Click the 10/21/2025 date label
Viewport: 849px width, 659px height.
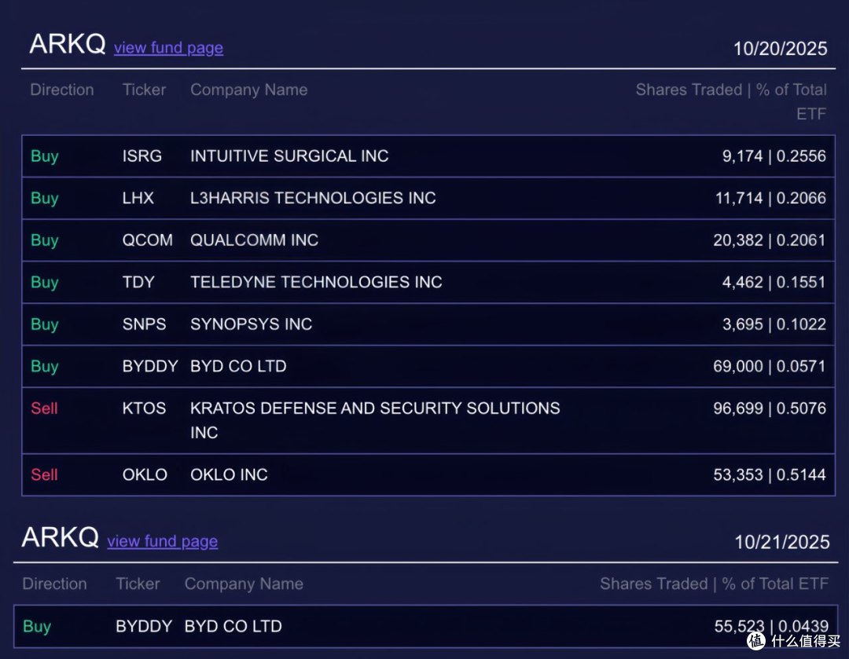click(x=782, y=542)
